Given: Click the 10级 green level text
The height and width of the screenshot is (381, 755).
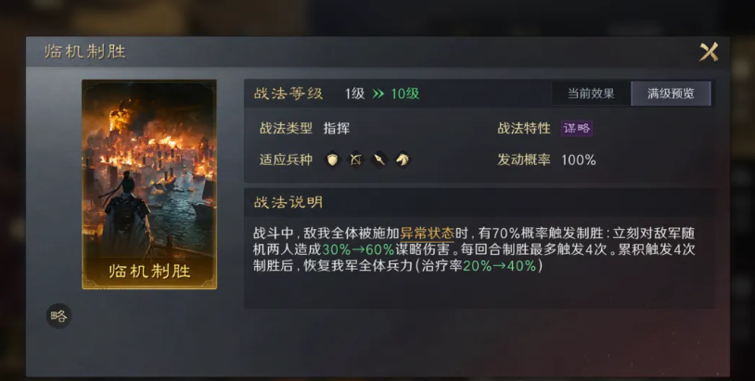Looking at the screenshot, I should [x=405, y=94].
